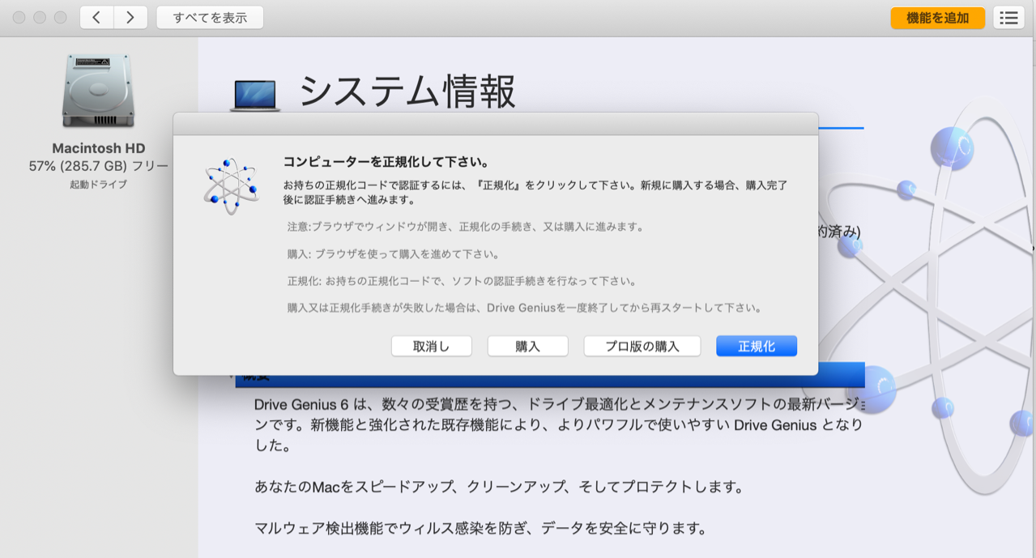Select the Macintosh HD drive icon
This screenshot has width=1036, height=558.
97,90
